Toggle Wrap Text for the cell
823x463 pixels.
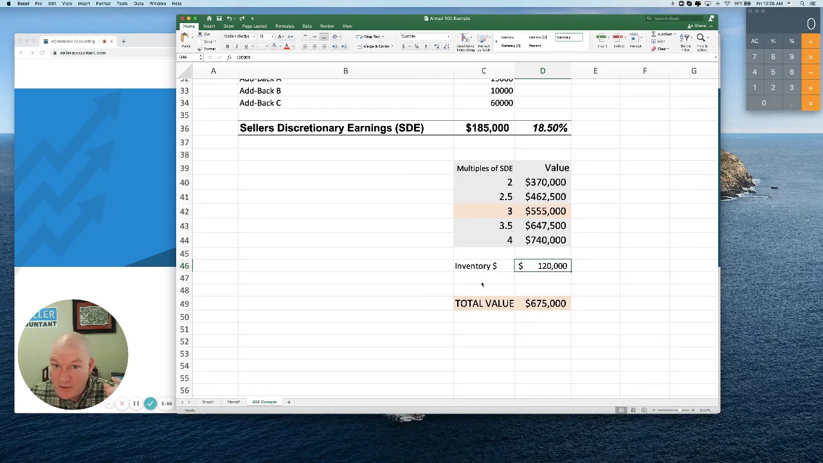click(x=370, y=37)
